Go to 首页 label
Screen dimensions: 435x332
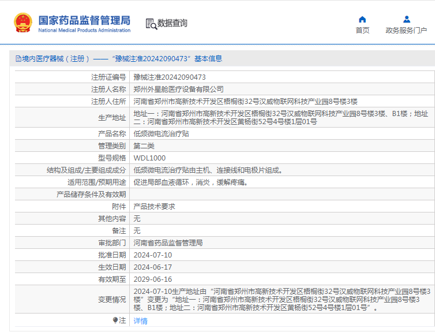[362, 30]
